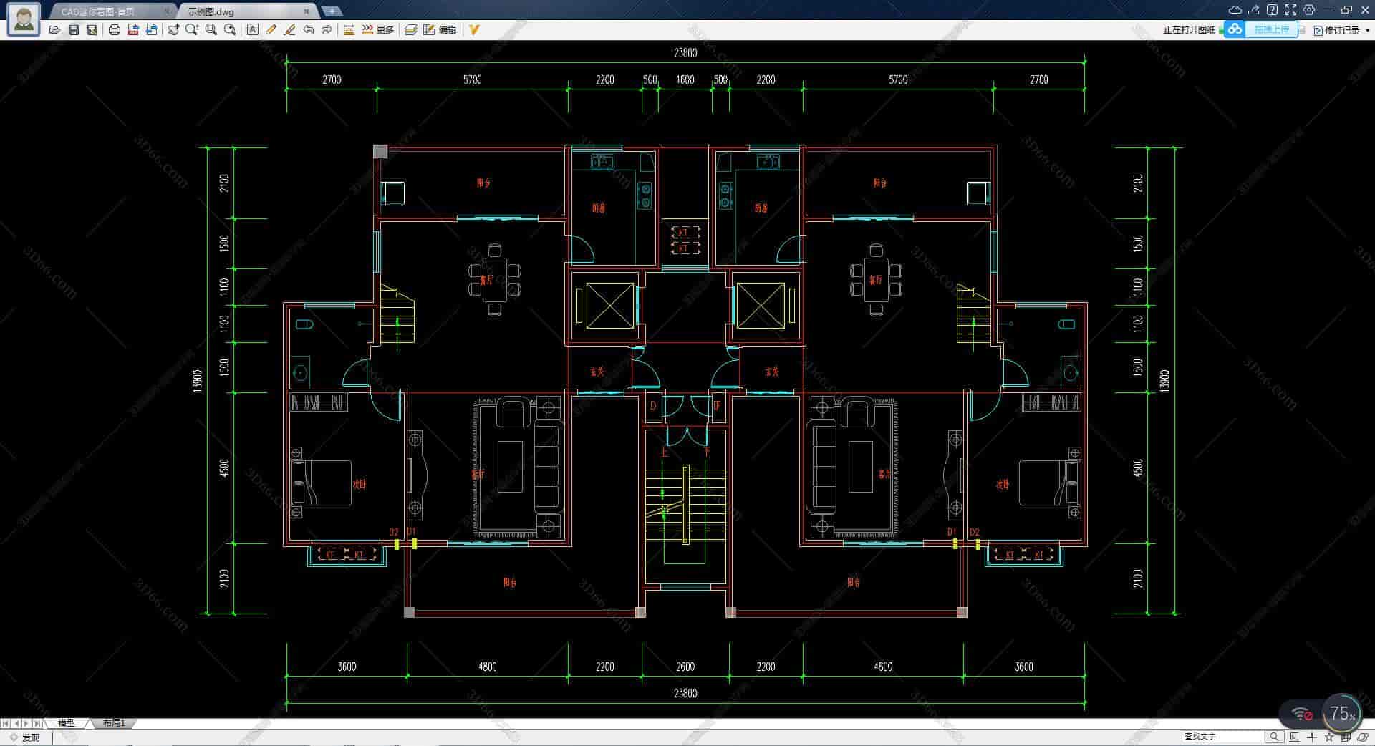Image resolution: width=1375 pixels, height=746 pixels.
Task: Select the text annotation tool (A icon)
Action: [x=252, y=29]
